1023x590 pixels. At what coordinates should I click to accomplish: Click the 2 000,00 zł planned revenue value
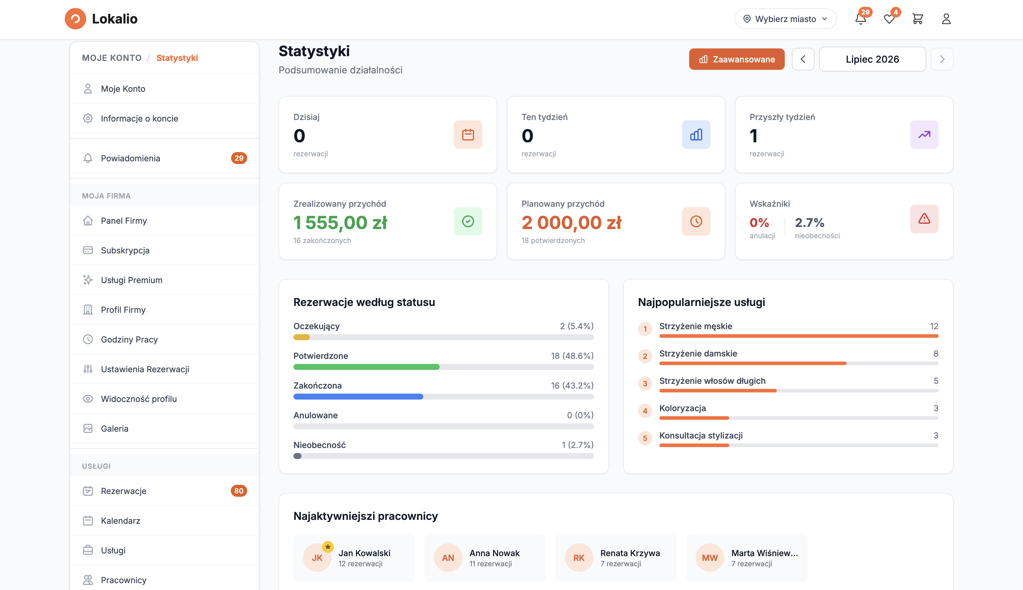pyautogui.click(x=571, y=223)
